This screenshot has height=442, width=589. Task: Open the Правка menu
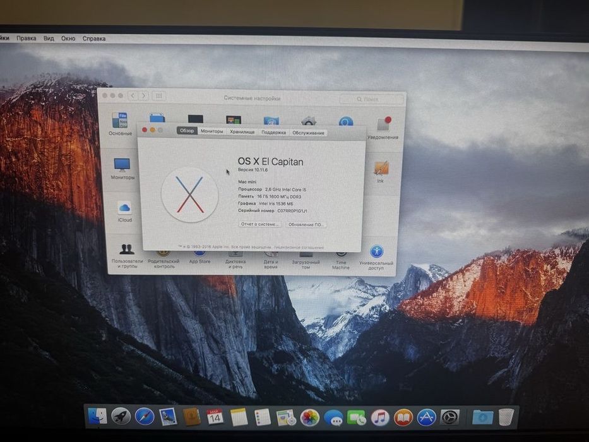pos(27,38)
